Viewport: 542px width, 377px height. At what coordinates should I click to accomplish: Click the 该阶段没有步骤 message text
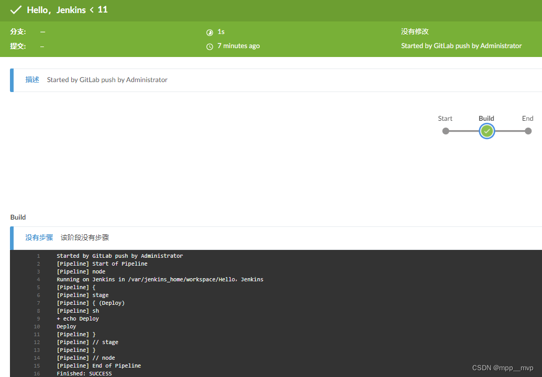coord(85,237)
